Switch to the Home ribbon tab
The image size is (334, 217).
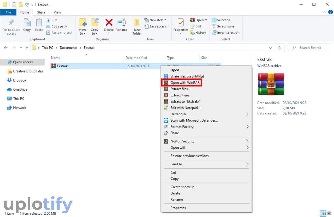[25, 12]
